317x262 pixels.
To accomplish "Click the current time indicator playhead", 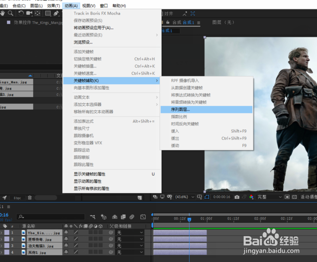I will [189, 219].
